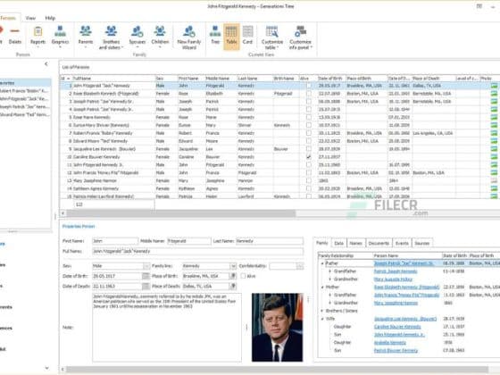Viewport: 500px width, 375px height.
Task: Click photo icon in Rose Elizabeth Kennedy row
Action: click(494, 94)
